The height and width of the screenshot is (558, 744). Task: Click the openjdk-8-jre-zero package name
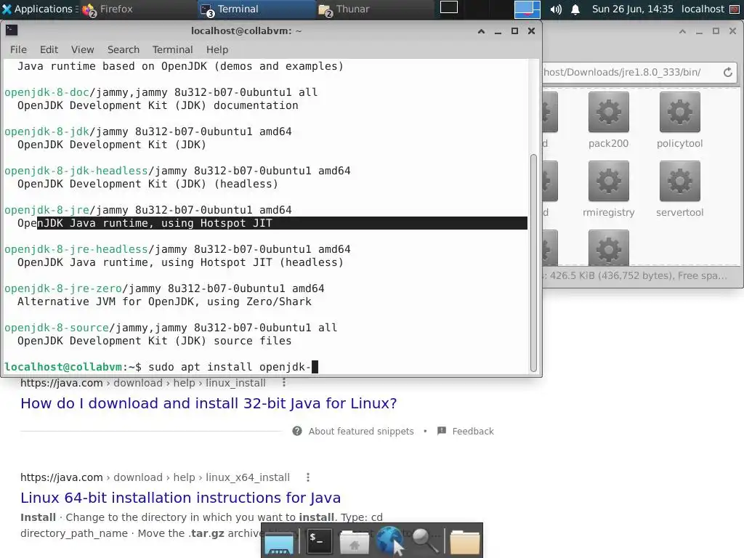click(x=63, y=288)
